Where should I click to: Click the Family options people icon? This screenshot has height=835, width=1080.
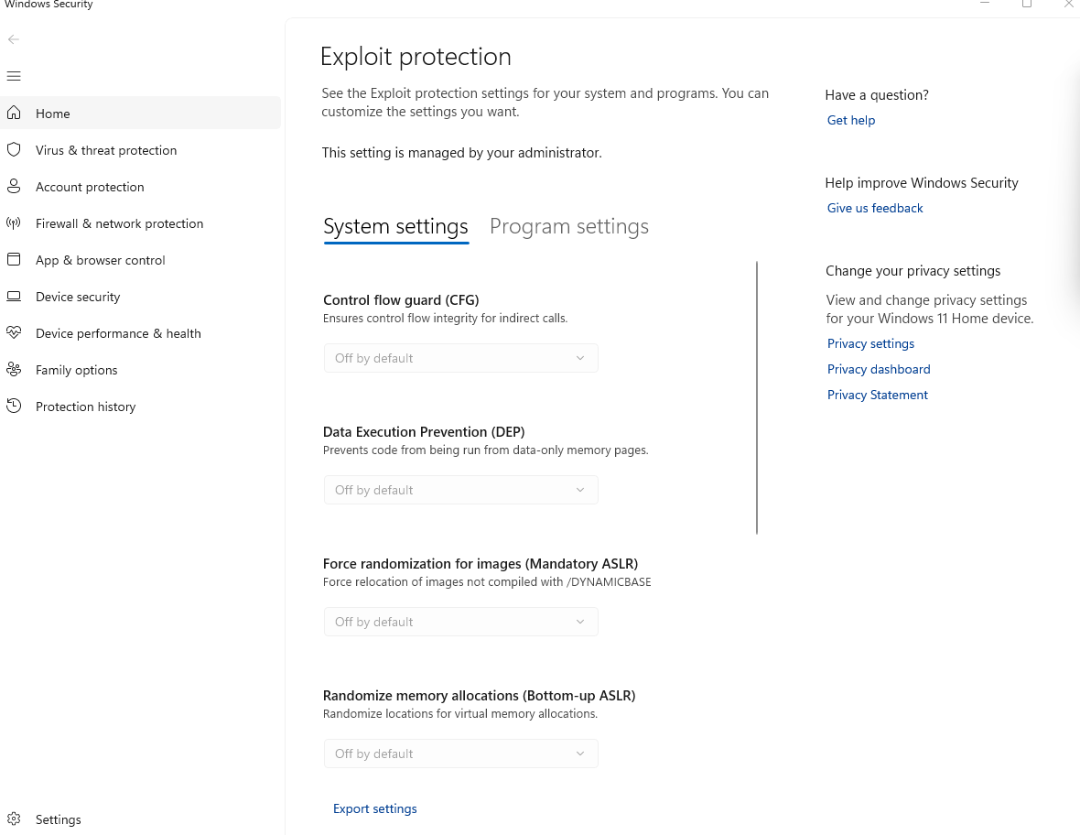click(14, 370)
